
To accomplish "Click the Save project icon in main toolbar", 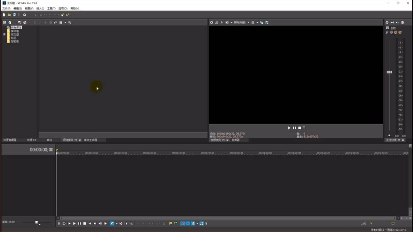I will pos(14,15).
